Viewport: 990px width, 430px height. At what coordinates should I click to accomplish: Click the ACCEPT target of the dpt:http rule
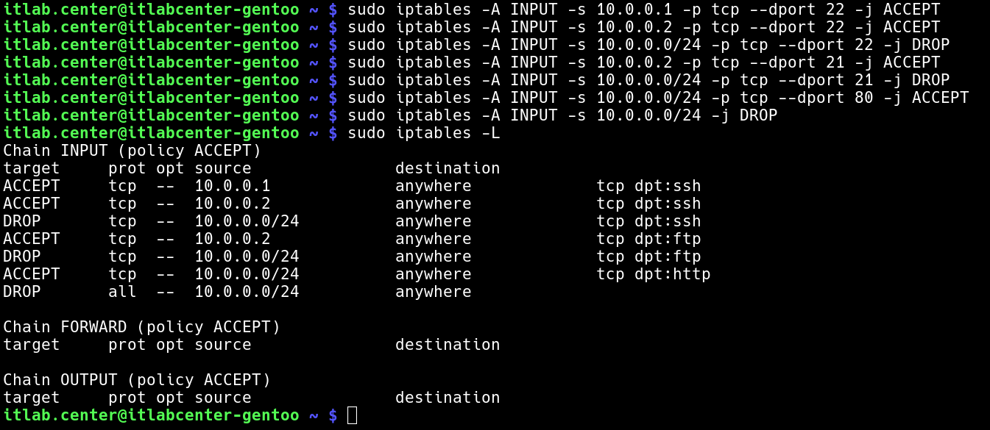[x=31, y=274]
